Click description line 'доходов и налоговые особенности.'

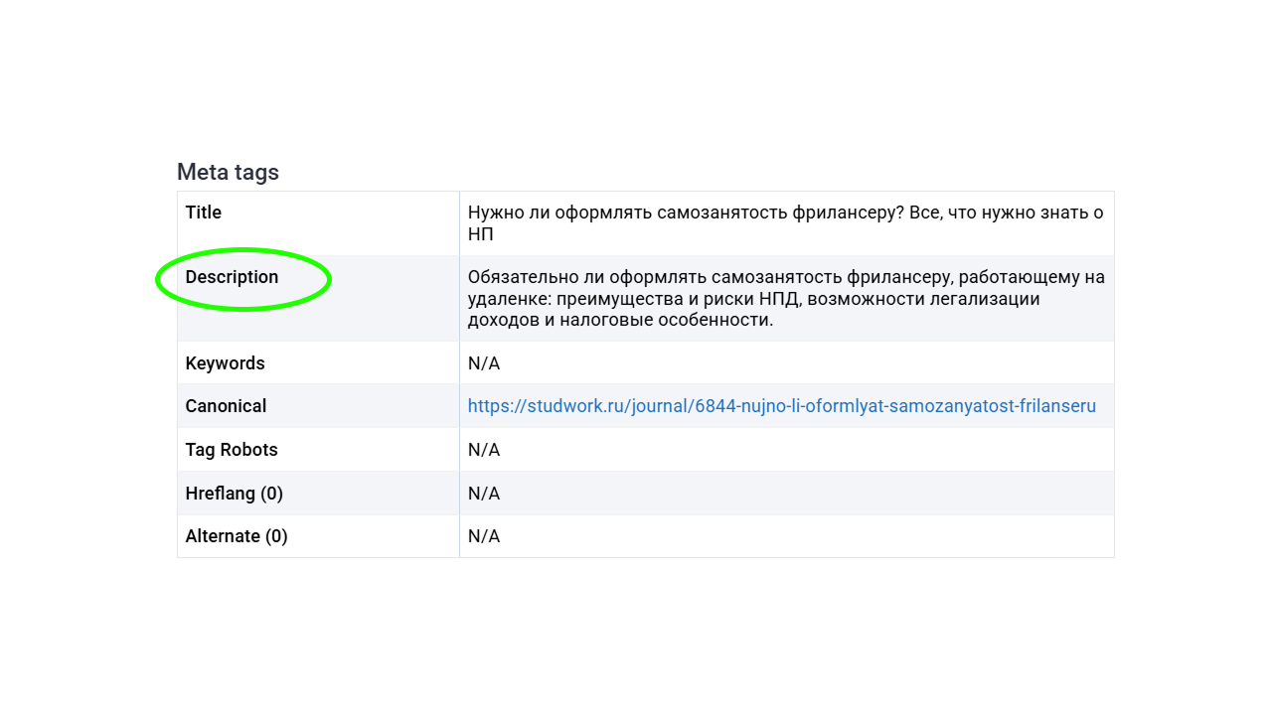(620, 320)
